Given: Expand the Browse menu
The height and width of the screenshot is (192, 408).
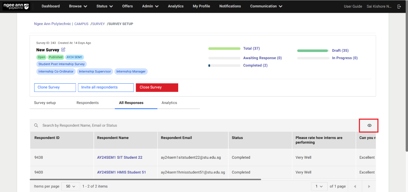Looking at the screenshot, I should (x=78, y=6).
